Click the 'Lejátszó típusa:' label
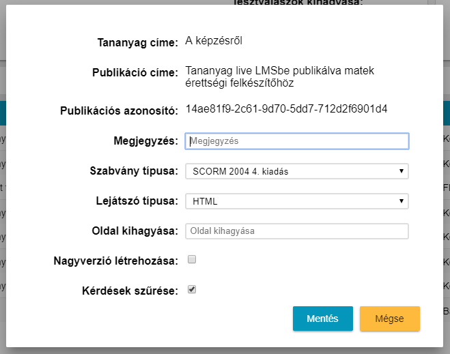The height and width of the screenshot is (354, 450). coord(137,201)
